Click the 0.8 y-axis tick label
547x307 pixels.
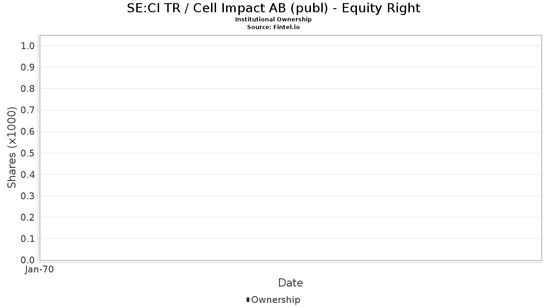click(28, 88)
